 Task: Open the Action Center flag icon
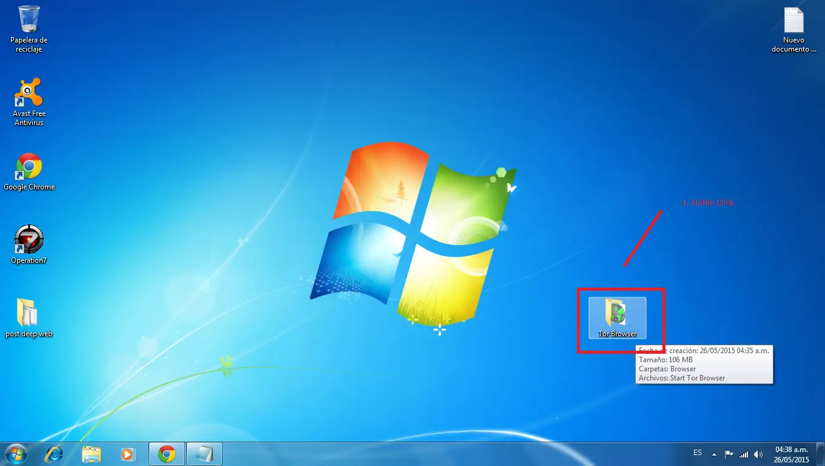click(x=729, y=454)
